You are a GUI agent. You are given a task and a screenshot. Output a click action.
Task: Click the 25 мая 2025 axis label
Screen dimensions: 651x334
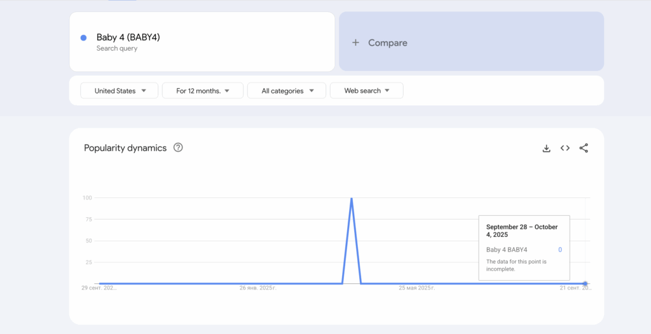417,288
